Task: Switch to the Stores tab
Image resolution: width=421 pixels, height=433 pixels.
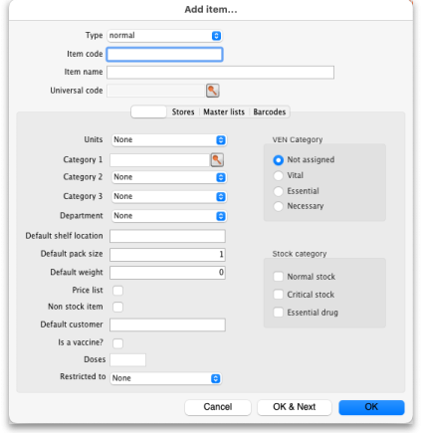Action: (183, 112)
